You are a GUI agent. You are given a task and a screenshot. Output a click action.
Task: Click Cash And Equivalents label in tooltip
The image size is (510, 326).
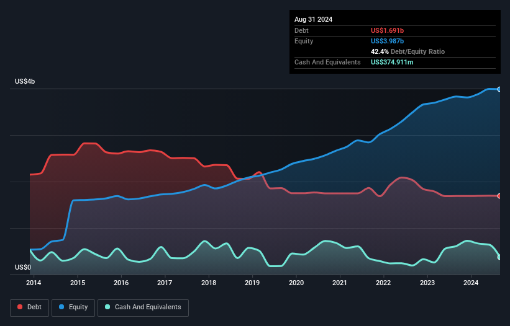click(327, 62)
